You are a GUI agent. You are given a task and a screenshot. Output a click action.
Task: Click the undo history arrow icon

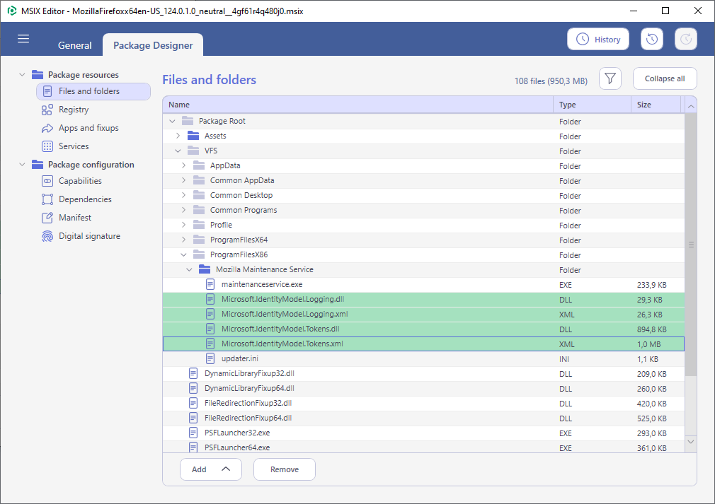click(x=651, y=39)
